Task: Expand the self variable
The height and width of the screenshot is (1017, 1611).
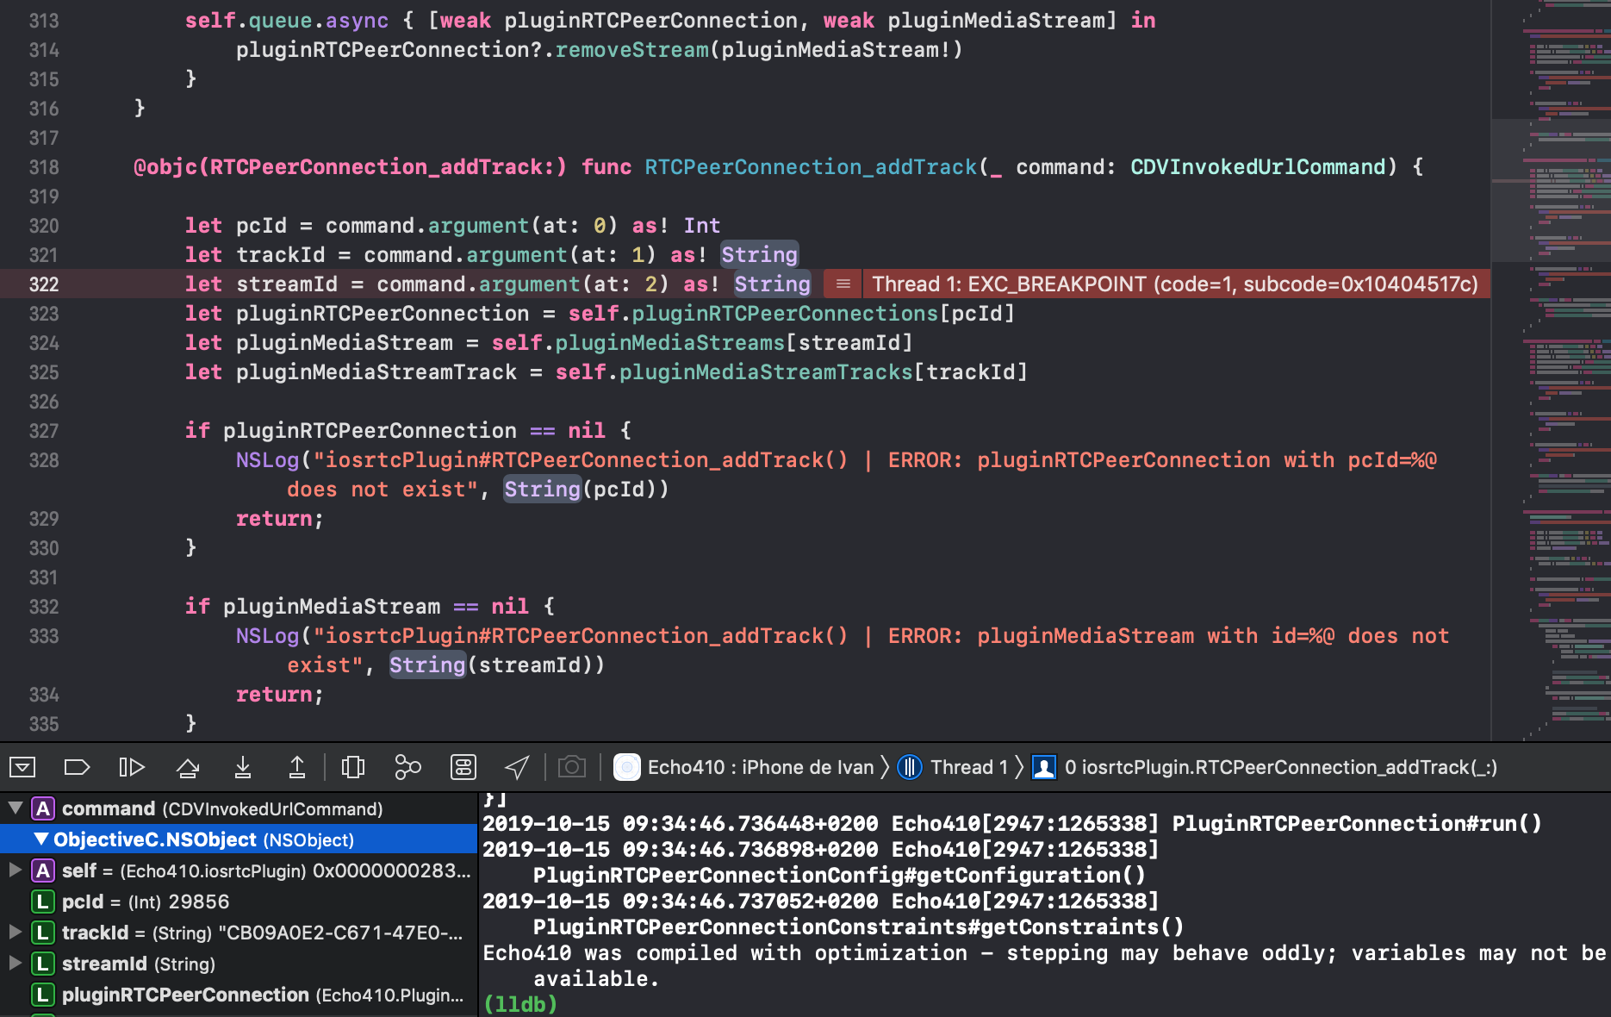Action: (x=15, y=870)
